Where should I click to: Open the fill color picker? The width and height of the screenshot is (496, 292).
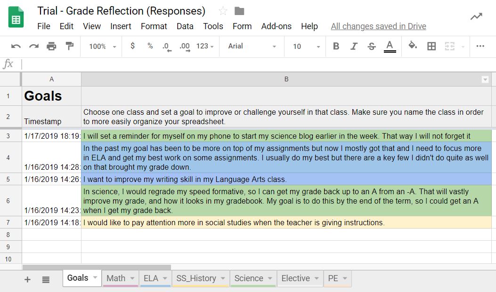tap(412, 46)
